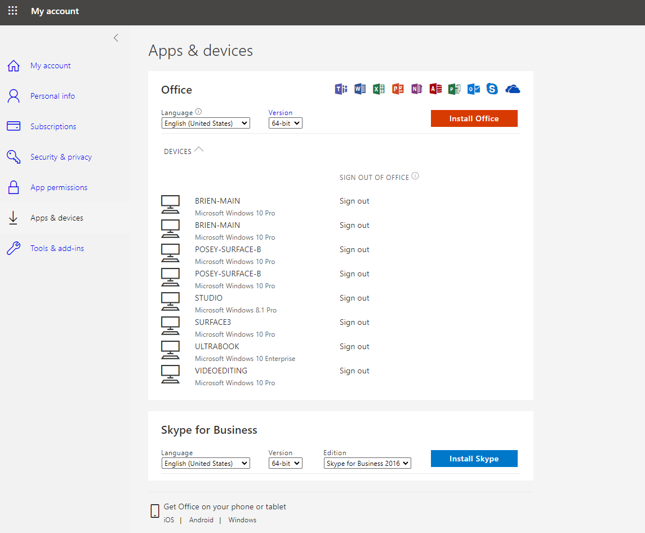
Task: Click the Word app icon
Action: point(360,89)
